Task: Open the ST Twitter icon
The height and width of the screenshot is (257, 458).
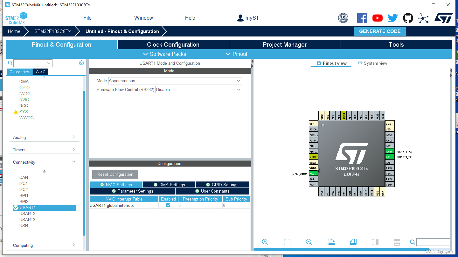Action: 393,18
